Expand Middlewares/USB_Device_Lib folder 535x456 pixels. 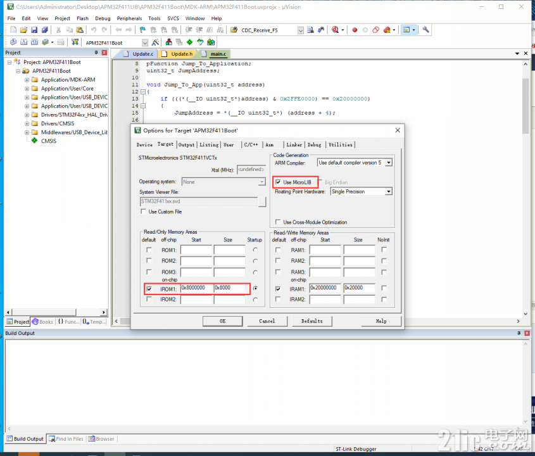tap(27, 132)
